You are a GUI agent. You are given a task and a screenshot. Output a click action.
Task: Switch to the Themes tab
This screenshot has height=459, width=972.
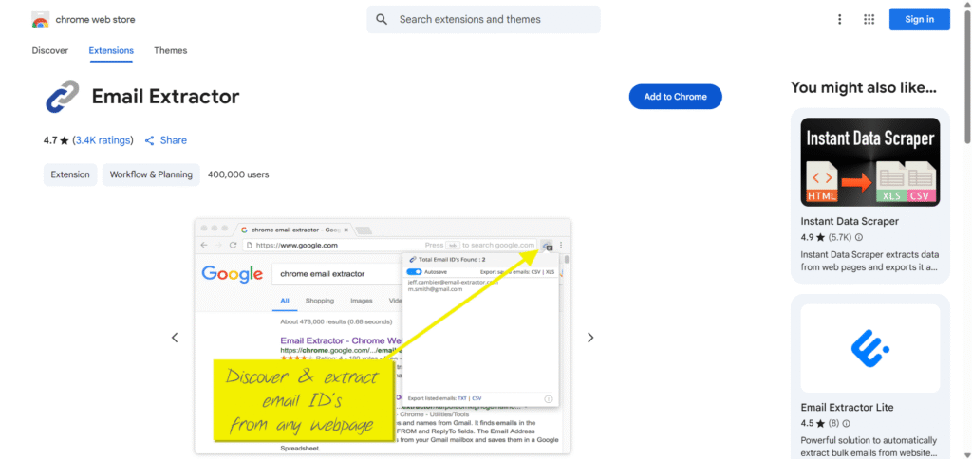pyautogui.click(x=171, y=51)
